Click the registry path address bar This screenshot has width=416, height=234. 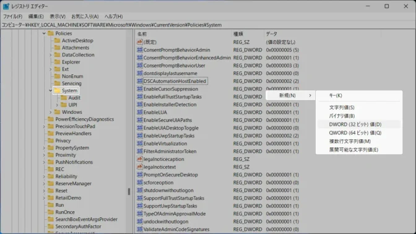pyautogui.click(x=208, y=25)
